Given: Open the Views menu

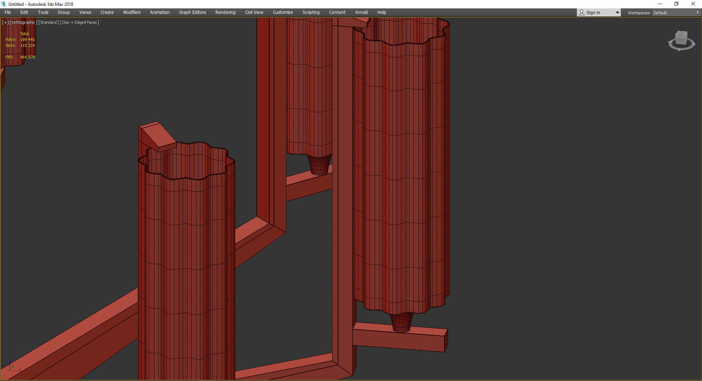Looking at the screenshot, I should pyautogui.click(x=85, y=12).
